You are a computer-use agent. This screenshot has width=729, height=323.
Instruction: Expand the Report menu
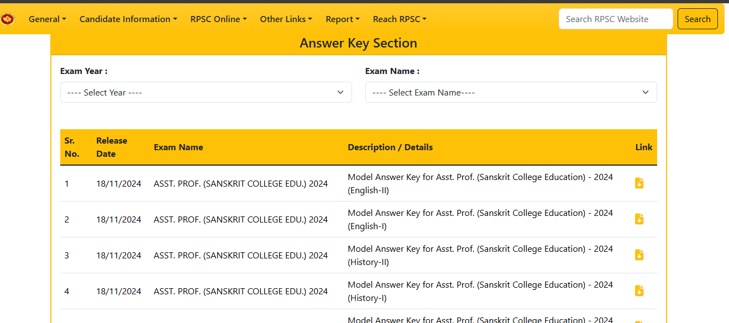(x=342, y=19)
